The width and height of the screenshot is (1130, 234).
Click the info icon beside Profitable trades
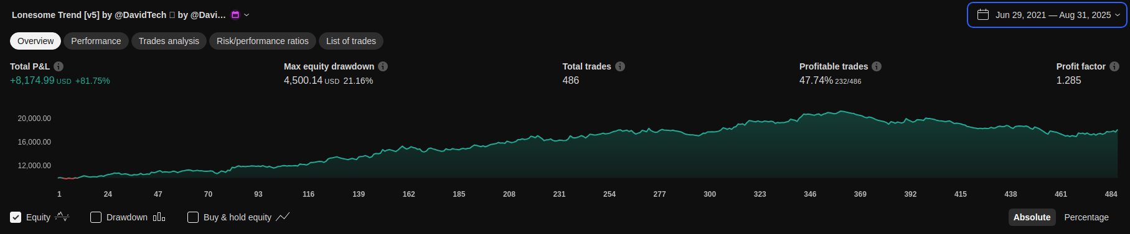(x=877, y=66)
